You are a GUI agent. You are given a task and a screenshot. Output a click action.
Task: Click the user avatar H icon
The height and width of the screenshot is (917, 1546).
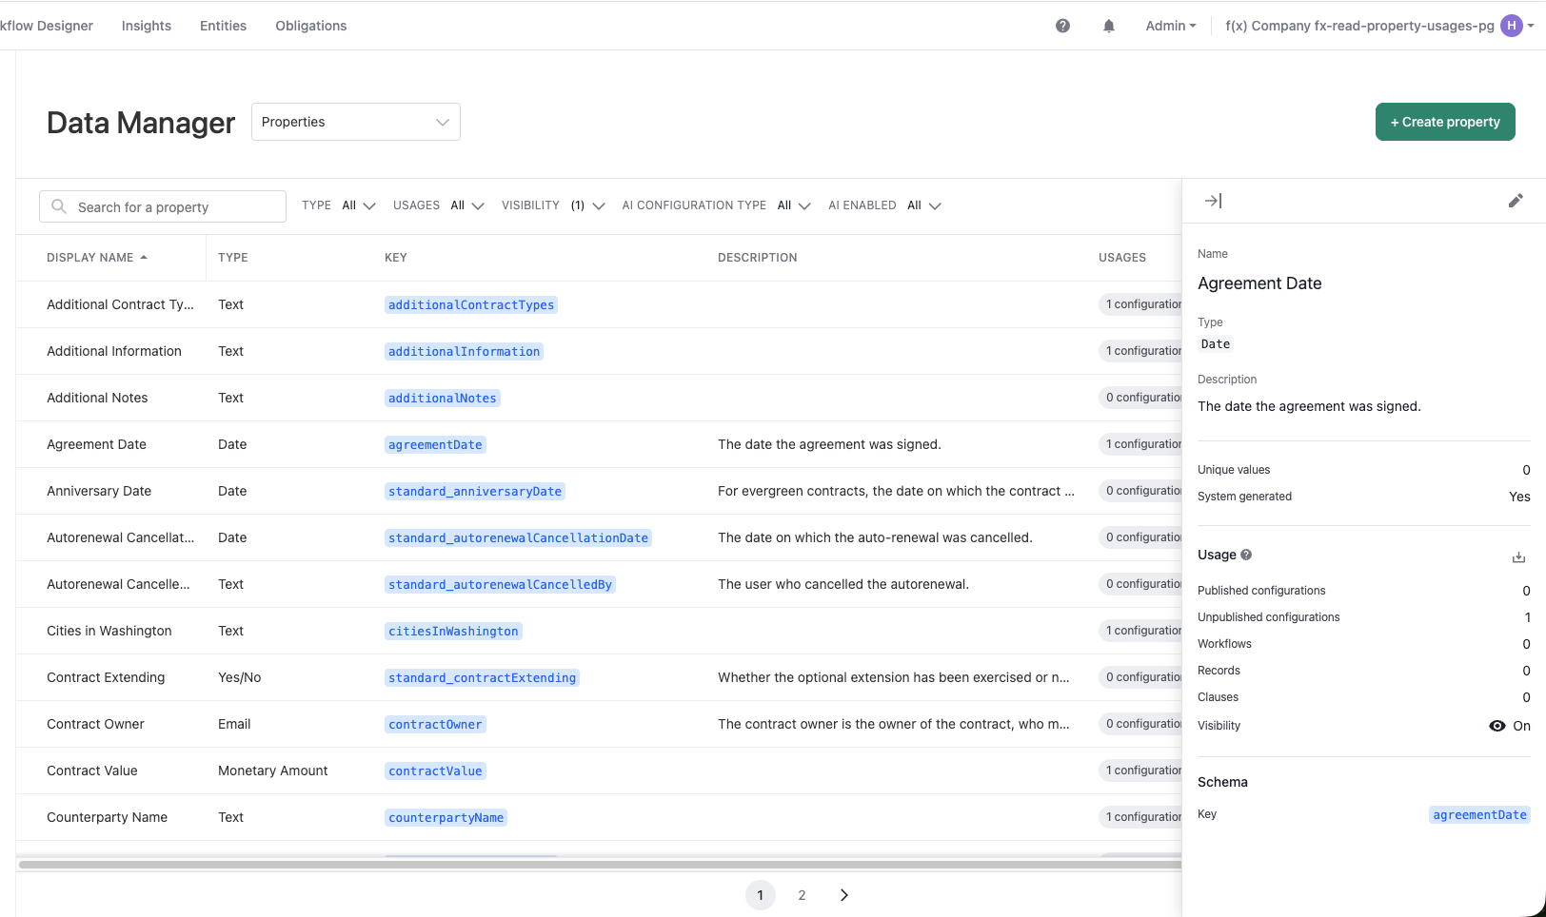[x=1511, y=26]
